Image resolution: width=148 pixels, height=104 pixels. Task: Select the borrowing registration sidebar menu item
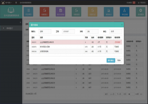pos(11,28)
